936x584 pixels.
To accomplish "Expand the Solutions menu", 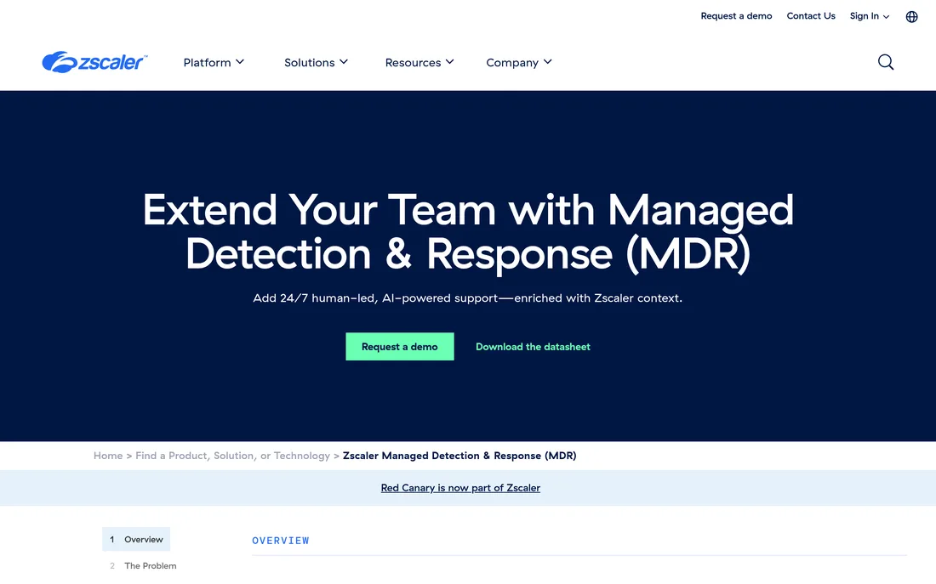I will tap(316, 62).
